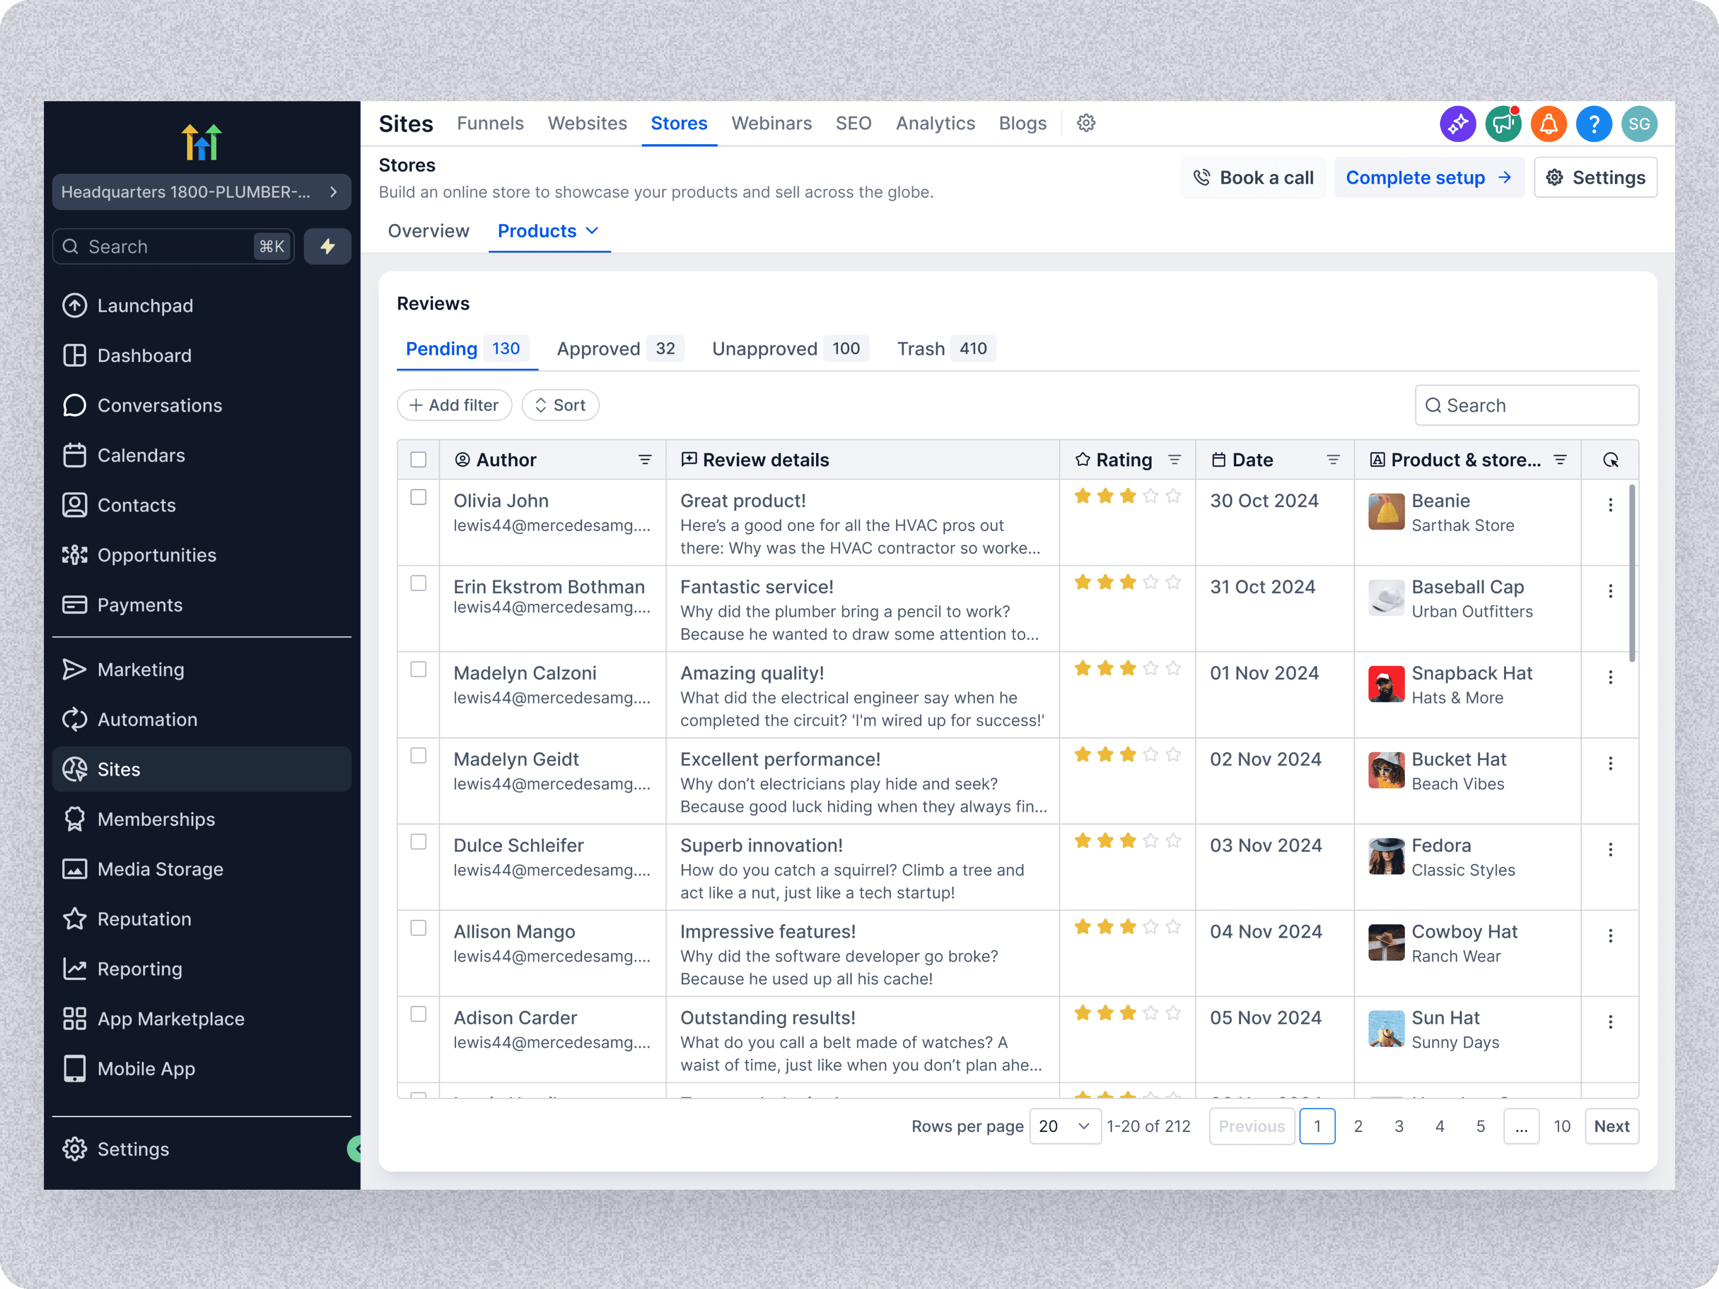This screenshot has width=1719, height=1289.
Task: Click the lightning bolt quick actions icon
Action: pos(327,246)
